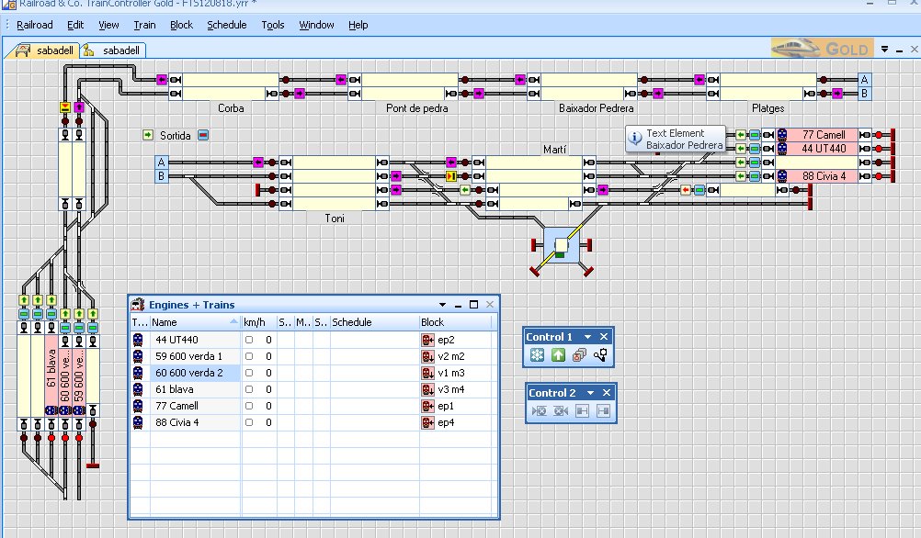Click the block icon for ep2 in the Block column
This screenshot has width=921, height=538.
click(427, 340)
